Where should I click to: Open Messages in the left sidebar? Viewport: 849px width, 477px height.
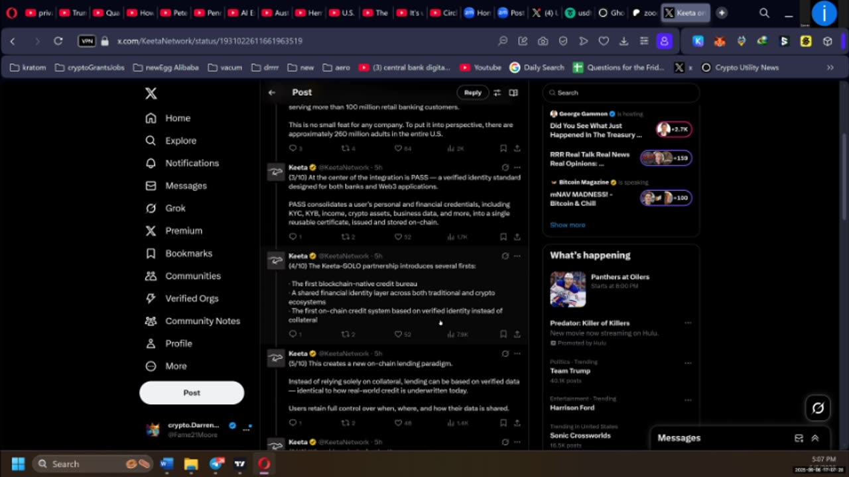(x=176, y=185)
